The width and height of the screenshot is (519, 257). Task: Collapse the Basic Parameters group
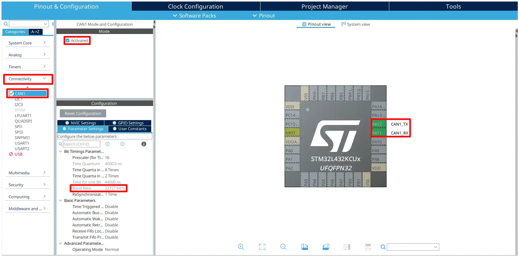click(60, 200)
